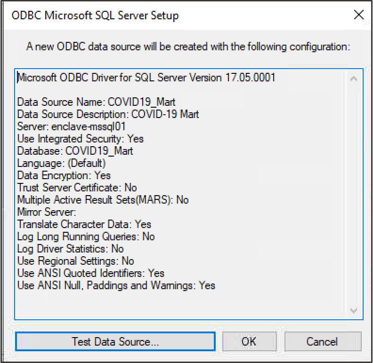Click the Use ANSI Quoted Identifiers: Yes line
373x363 pixels.
pos(90,273)
